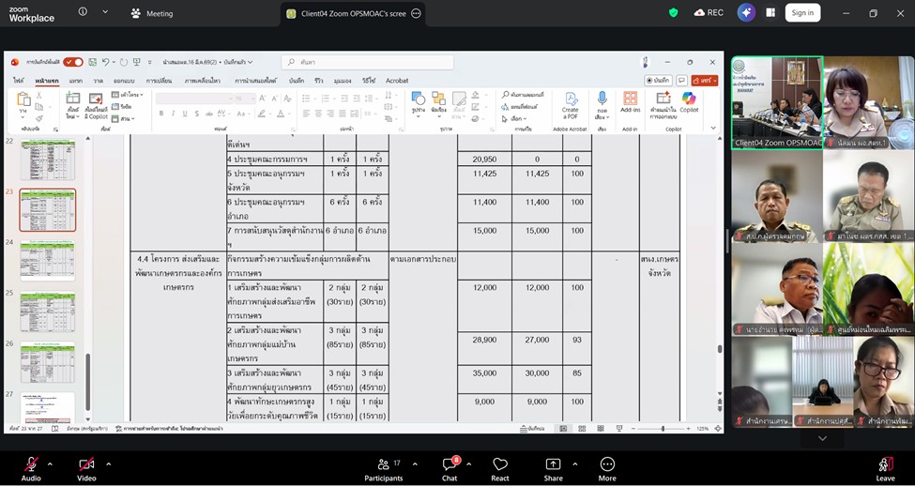
Task: Expand arrow beside Share
Action: tap(574, 464)
